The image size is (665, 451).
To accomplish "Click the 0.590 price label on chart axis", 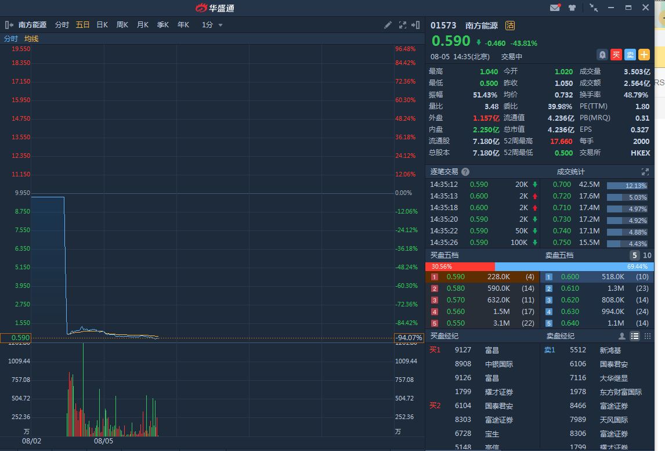I will coord(16,338).
